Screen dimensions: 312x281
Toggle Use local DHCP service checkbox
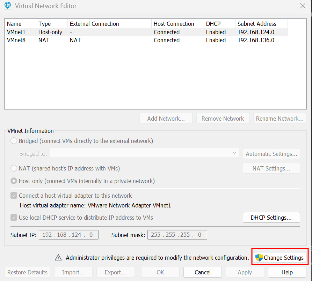[14, 218]
